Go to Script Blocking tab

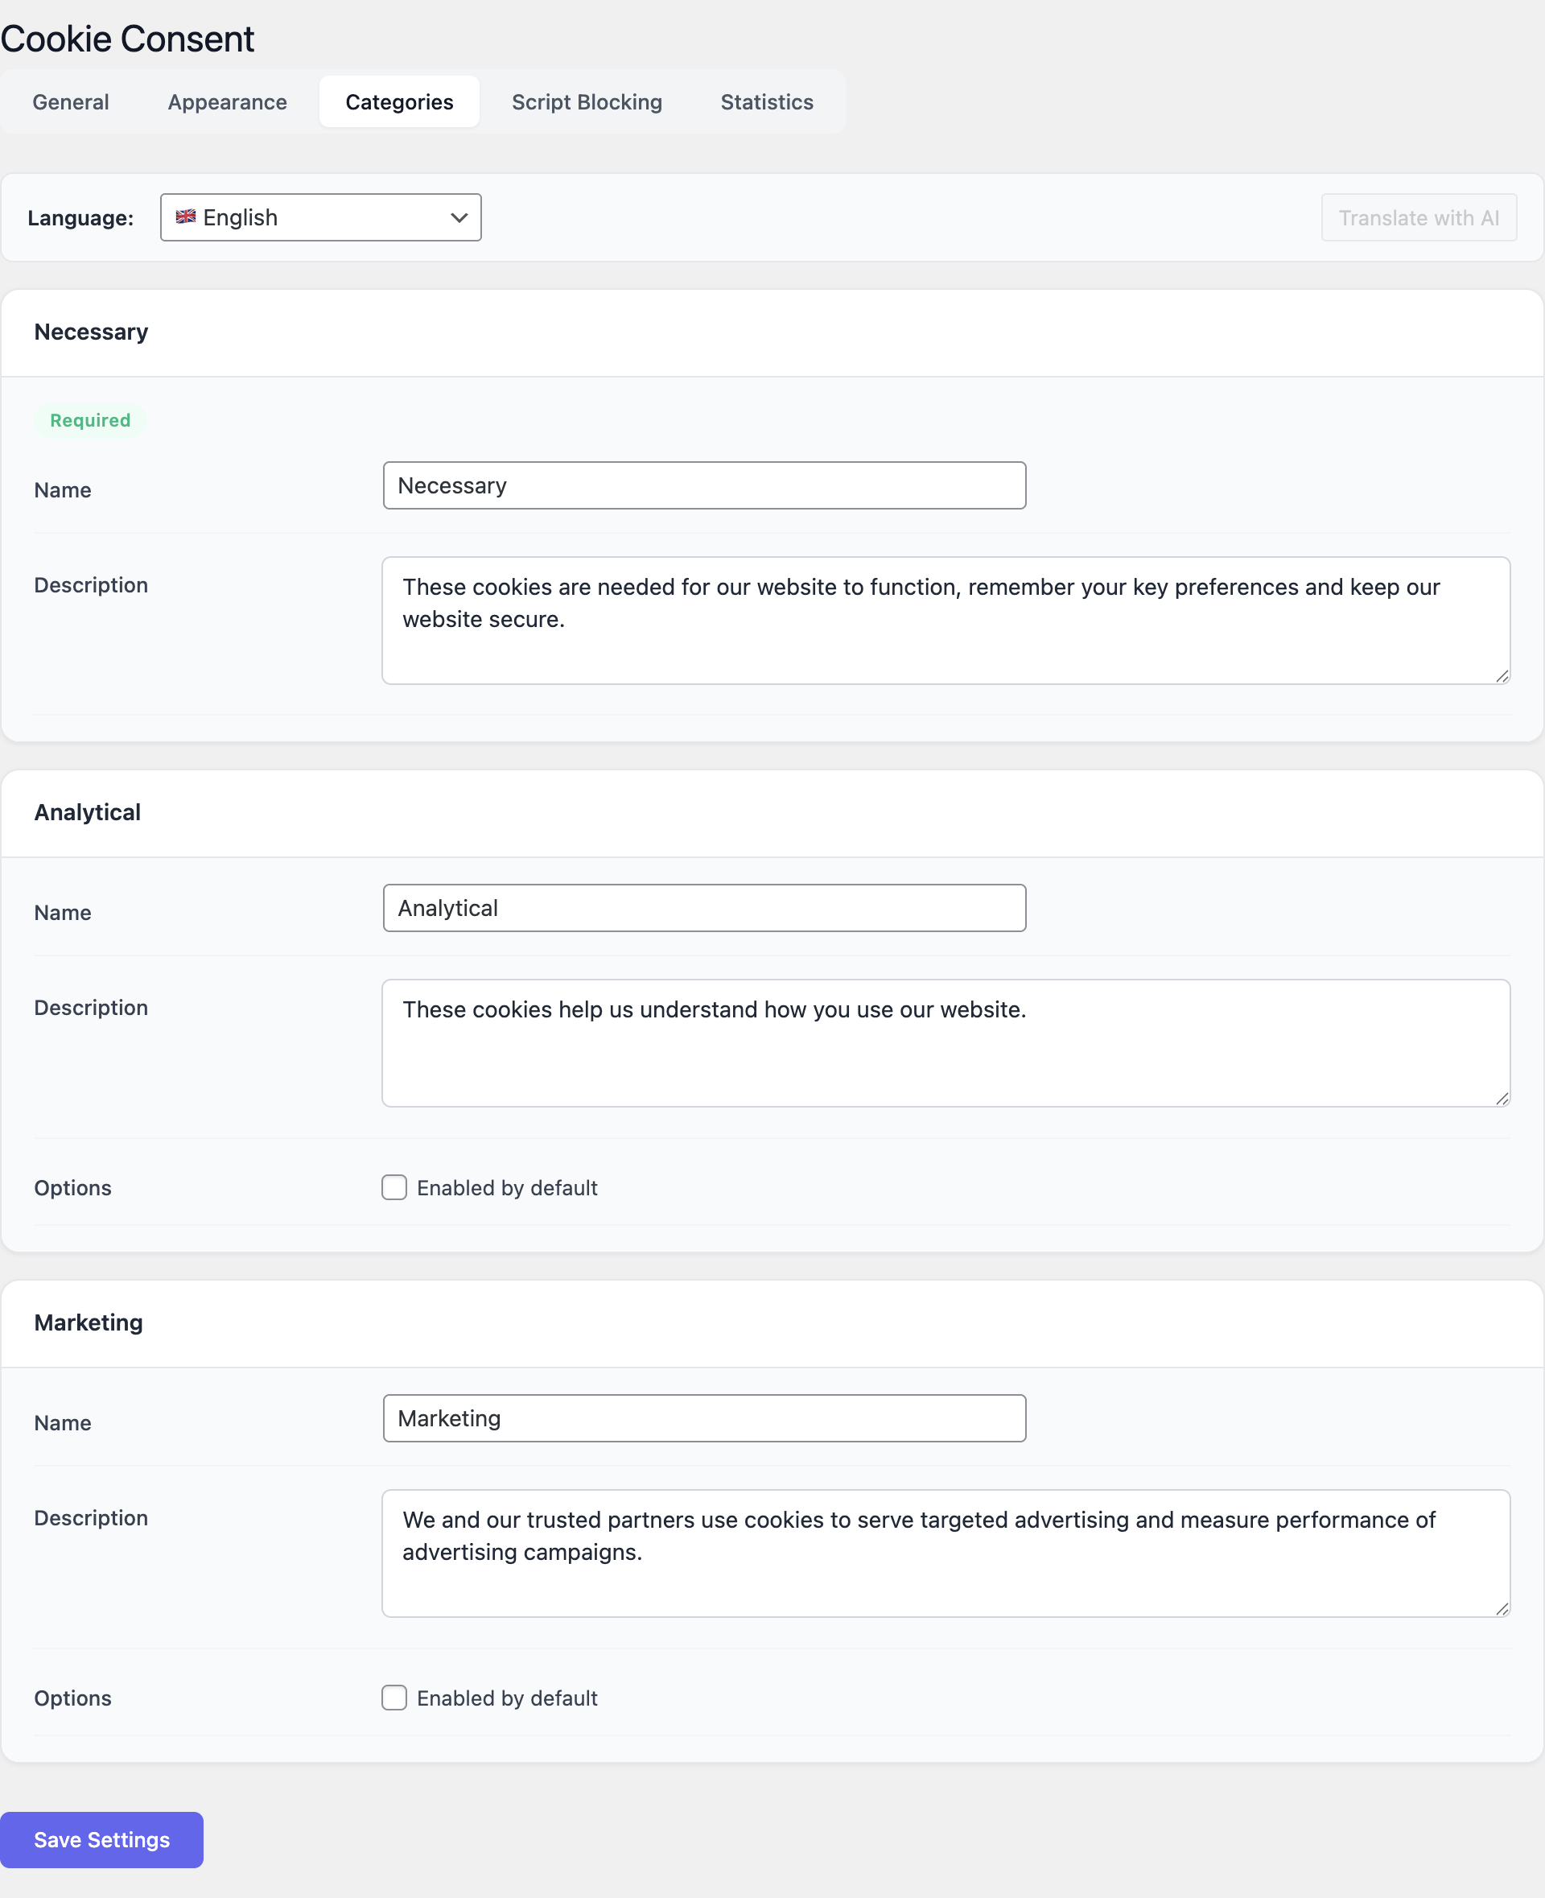tap(587, 102)
